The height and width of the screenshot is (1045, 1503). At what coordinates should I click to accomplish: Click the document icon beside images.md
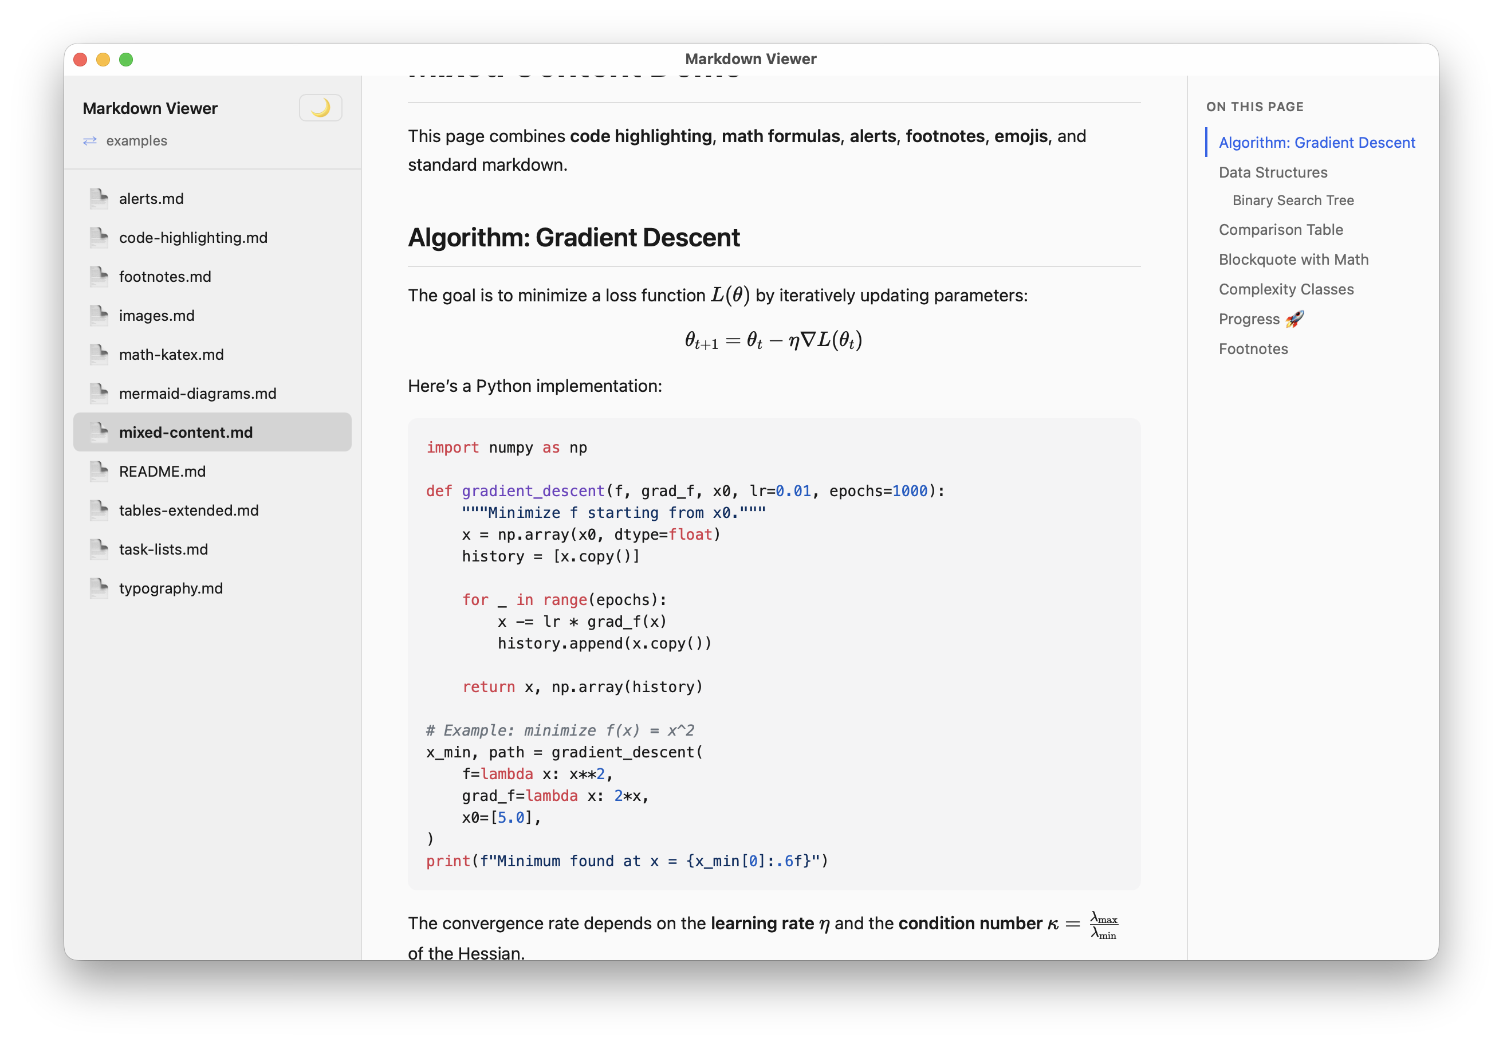99,315
